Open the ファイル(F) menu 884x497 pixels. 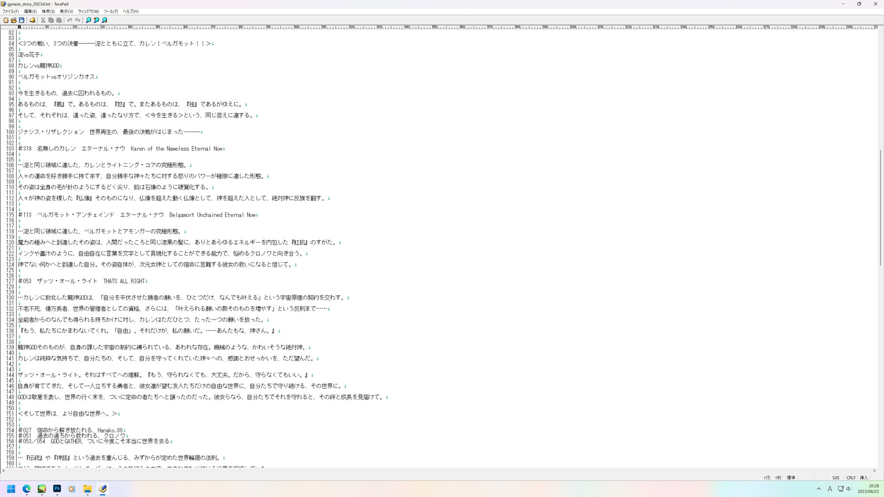(x=11, y=11)
